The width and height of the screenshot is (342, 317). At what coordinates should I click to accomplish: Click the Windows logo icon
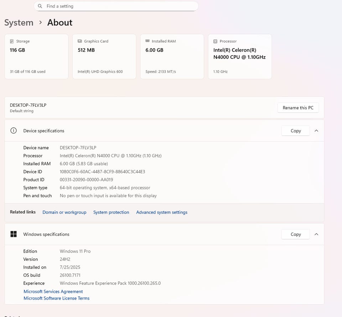pyautogui.click(x=14, y=234)
